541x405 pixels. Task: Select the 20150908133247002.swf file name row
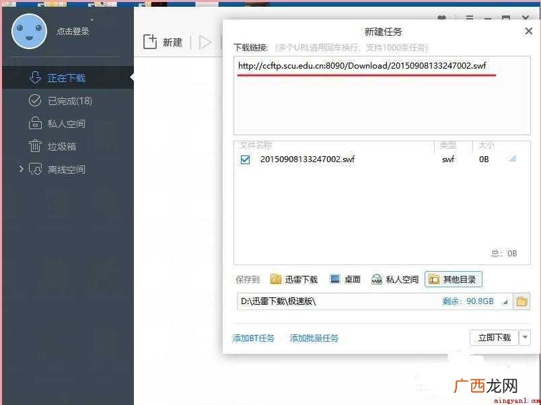[x=308, y=159]
